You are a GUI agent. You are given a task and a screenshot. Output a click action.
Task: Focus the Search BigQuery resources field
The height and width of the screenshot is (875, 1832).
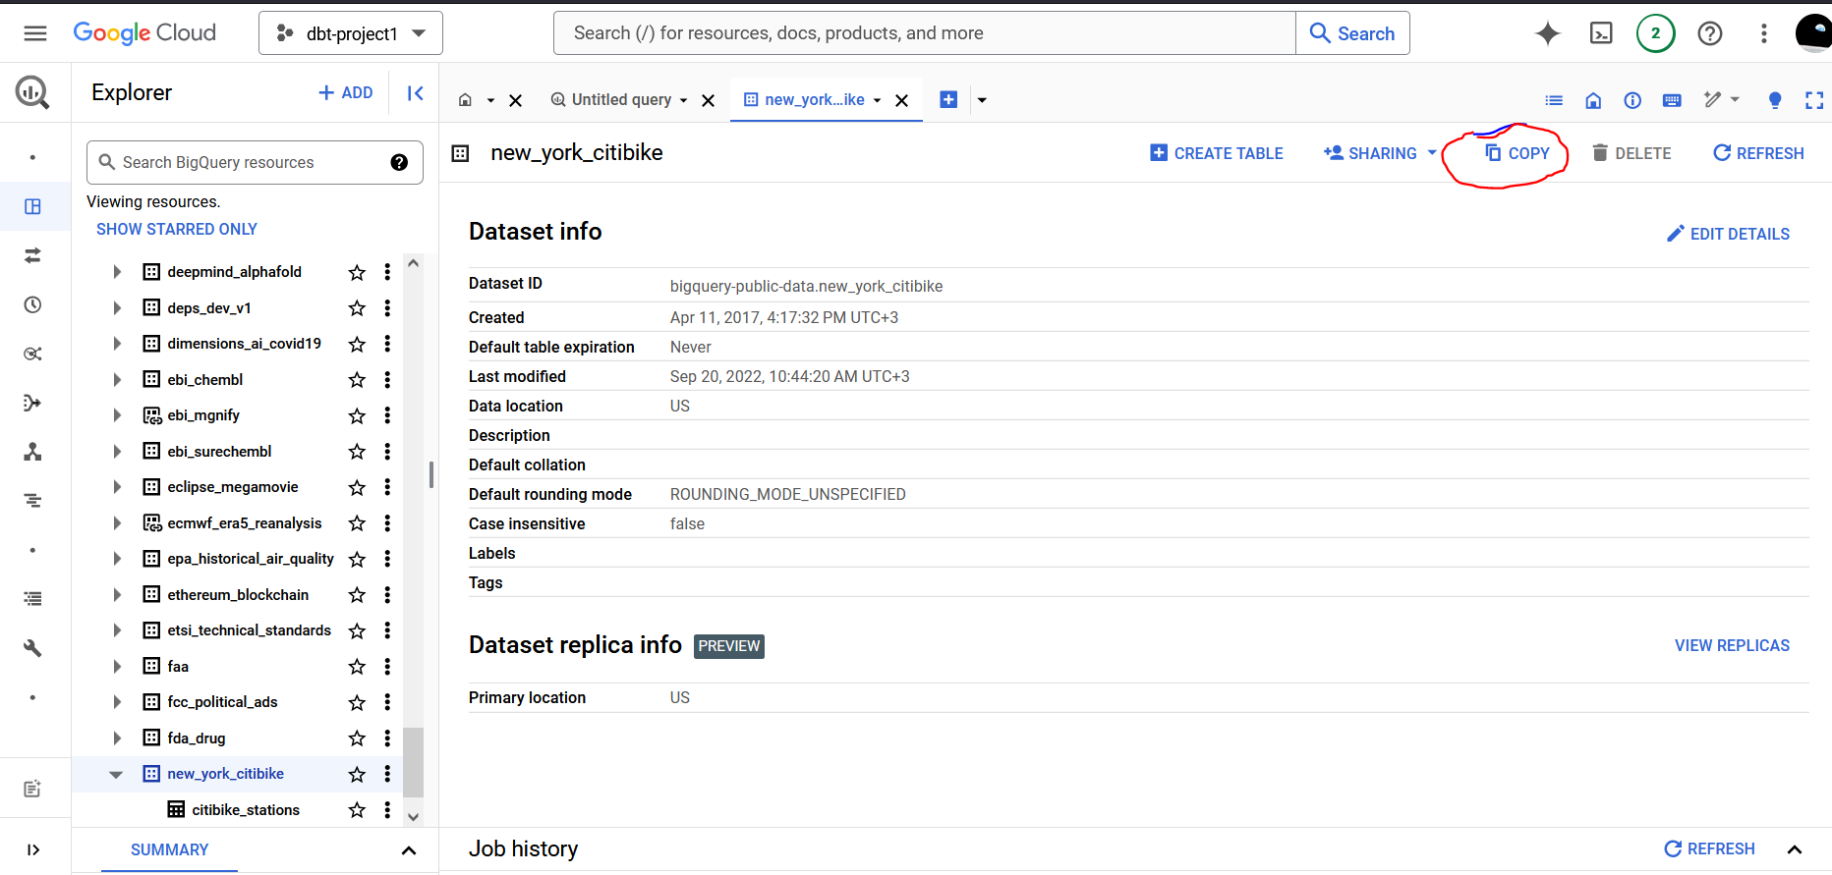click(x=255, y=162)
